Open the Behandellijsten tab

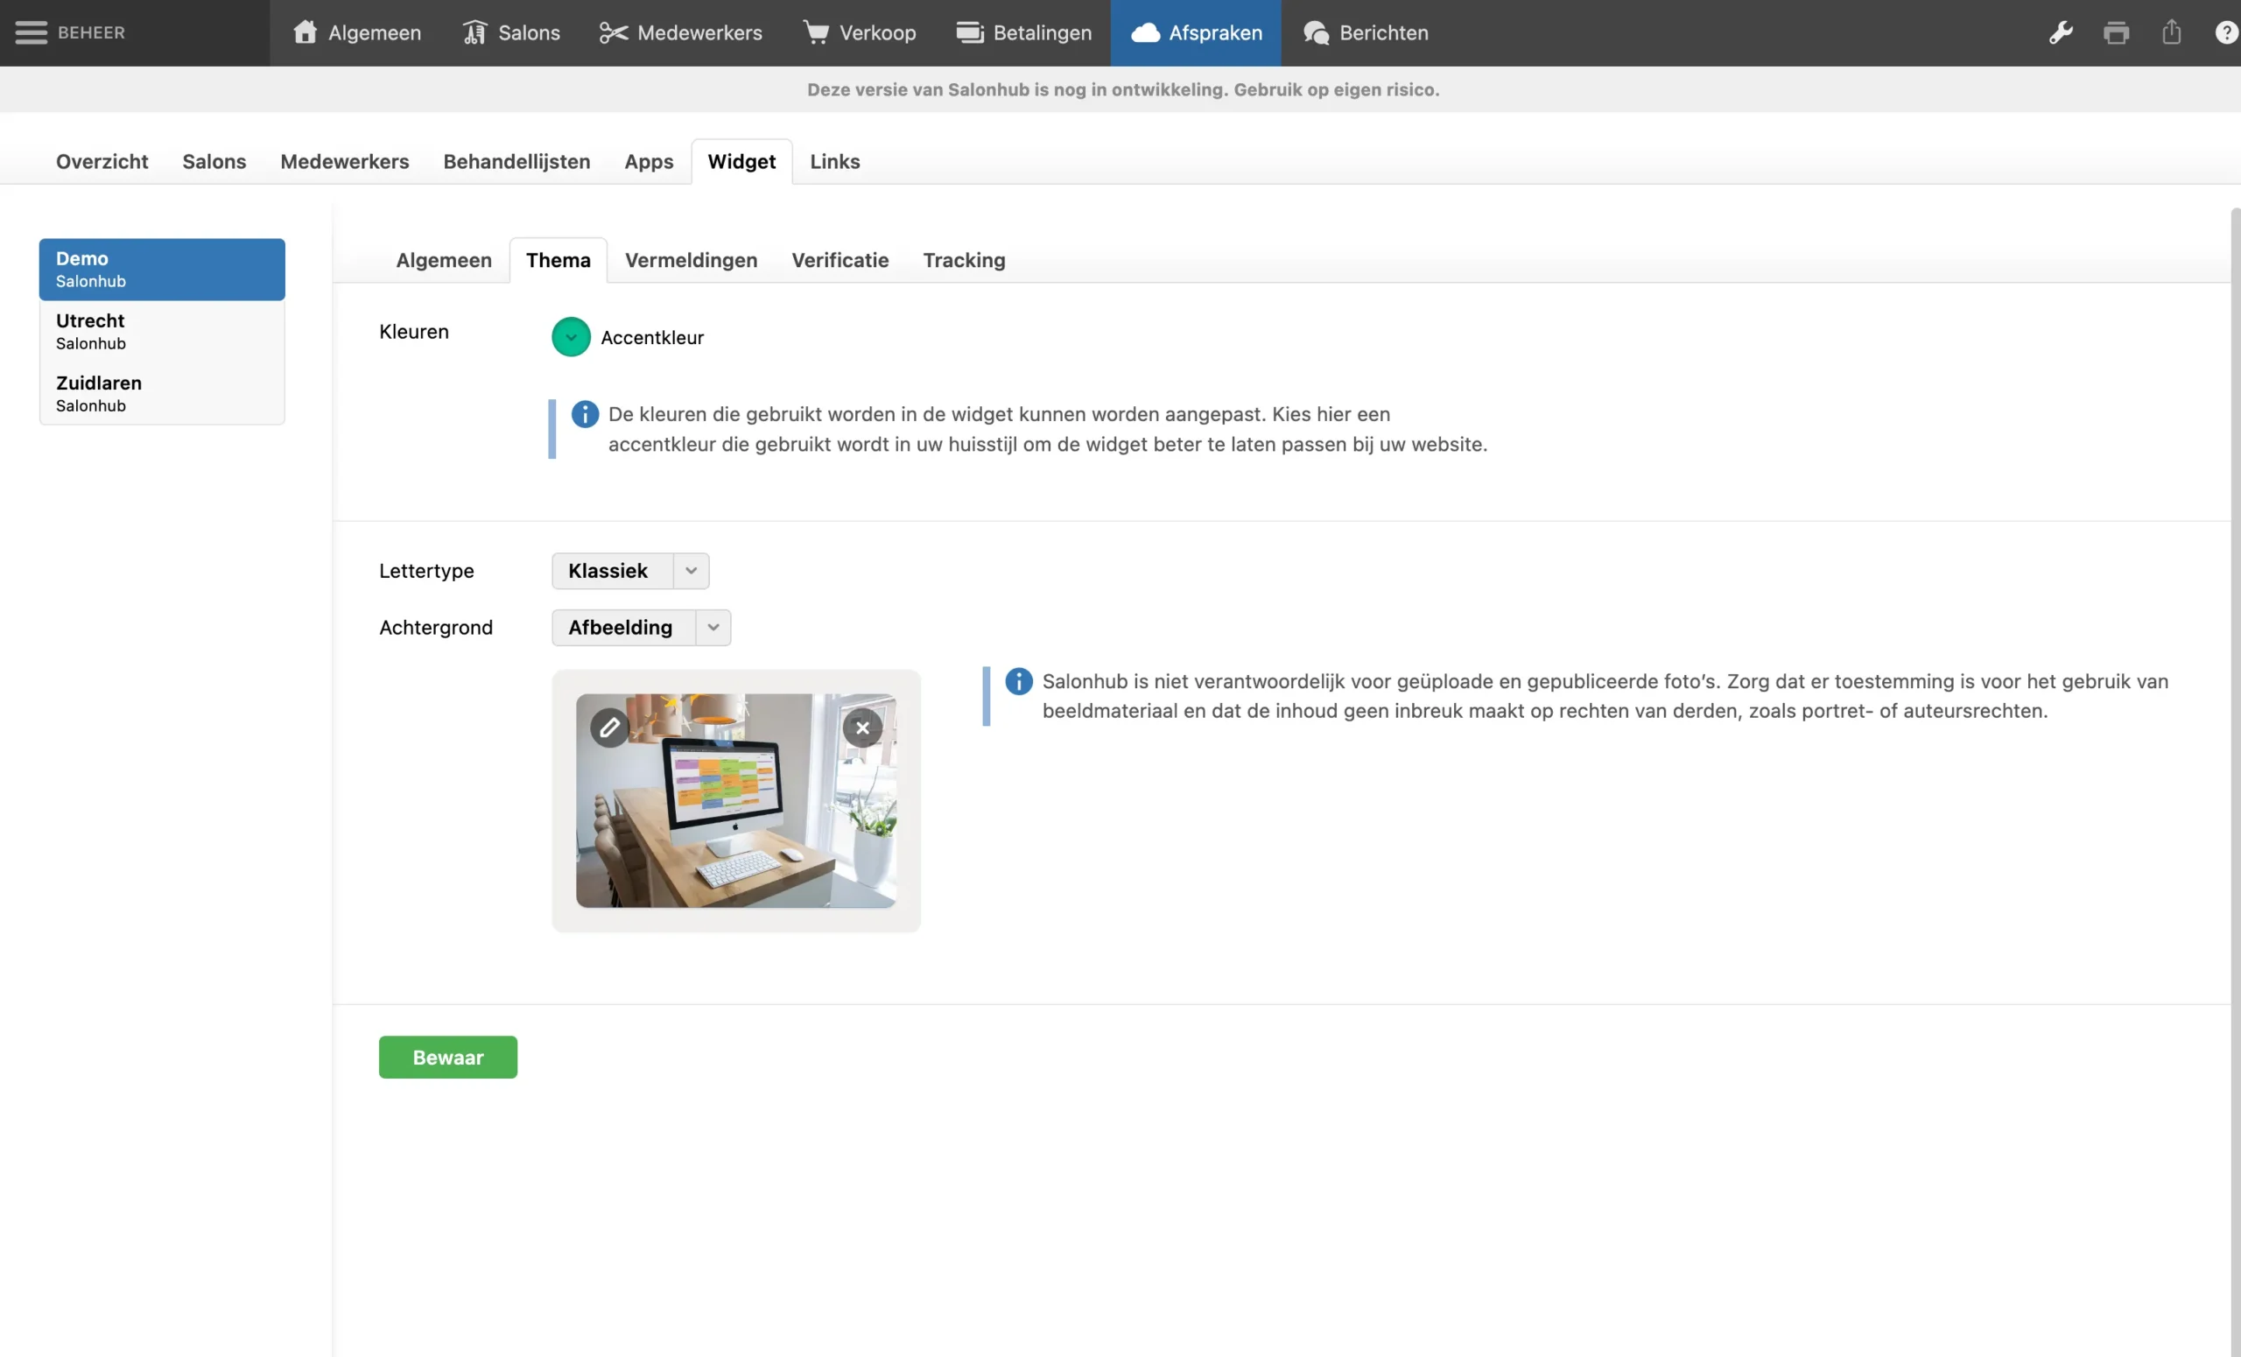click(x=516, y=162)
